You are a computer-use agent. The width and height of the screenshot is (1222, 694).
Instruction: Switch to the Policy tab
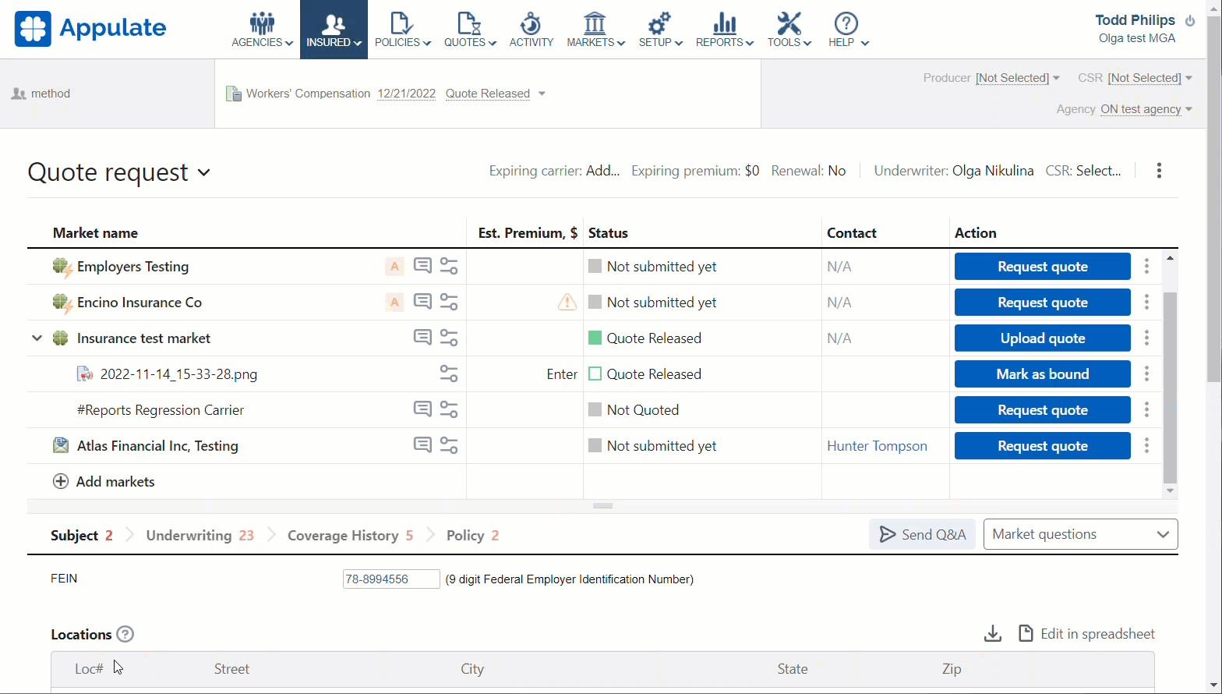472,536
